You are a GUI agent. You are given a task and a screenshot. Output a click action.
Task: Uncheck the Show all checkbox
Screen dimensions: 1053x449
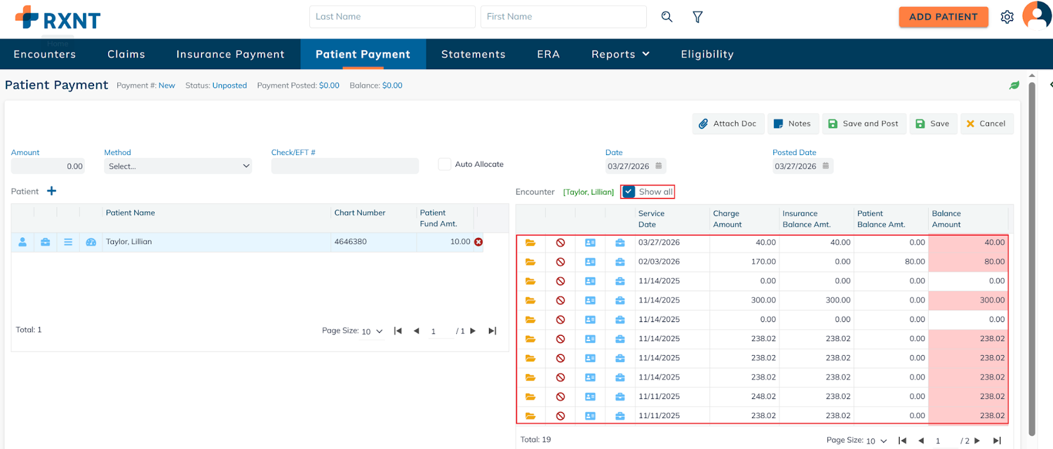pos(629,192)
